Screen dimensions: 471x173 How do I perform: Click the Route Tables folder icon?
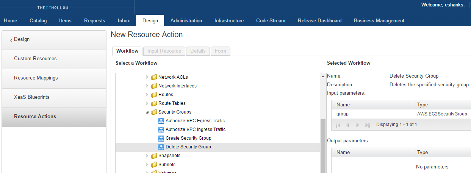pos(154,103)
